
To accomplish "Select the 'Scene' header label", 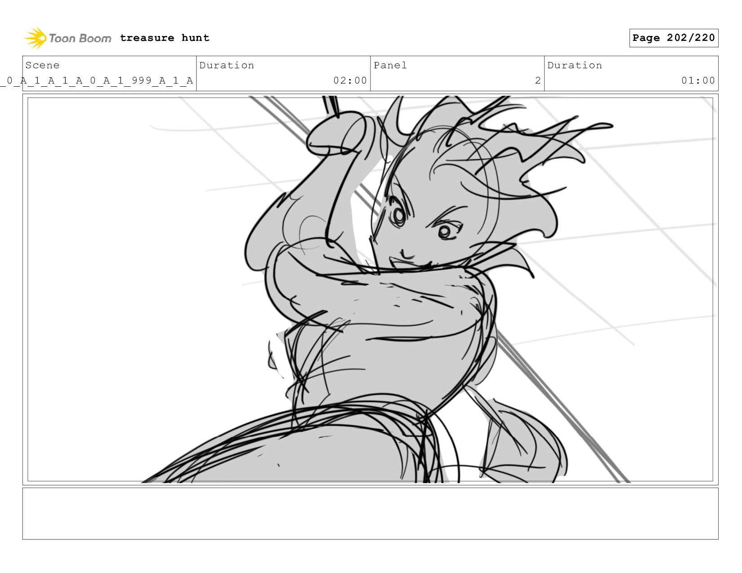I will point(42,65).
